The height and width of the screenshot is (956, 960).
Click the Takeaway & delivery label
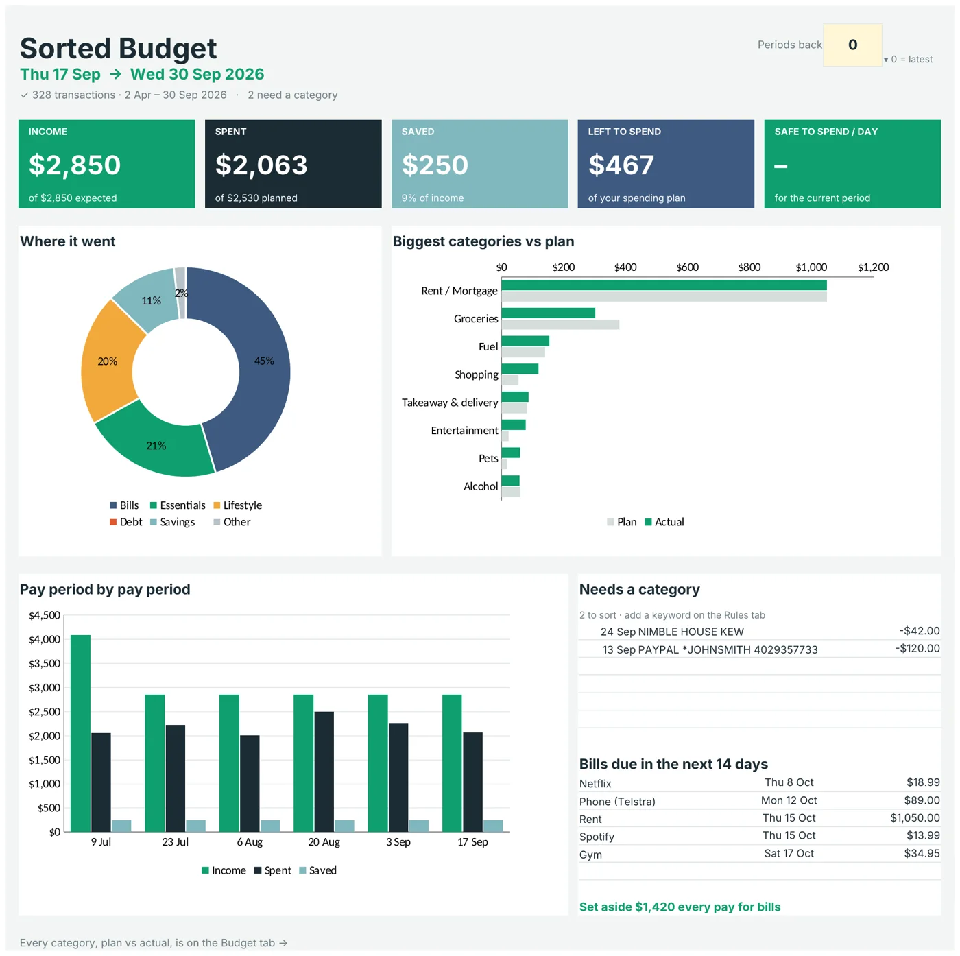tap(450, 403)
